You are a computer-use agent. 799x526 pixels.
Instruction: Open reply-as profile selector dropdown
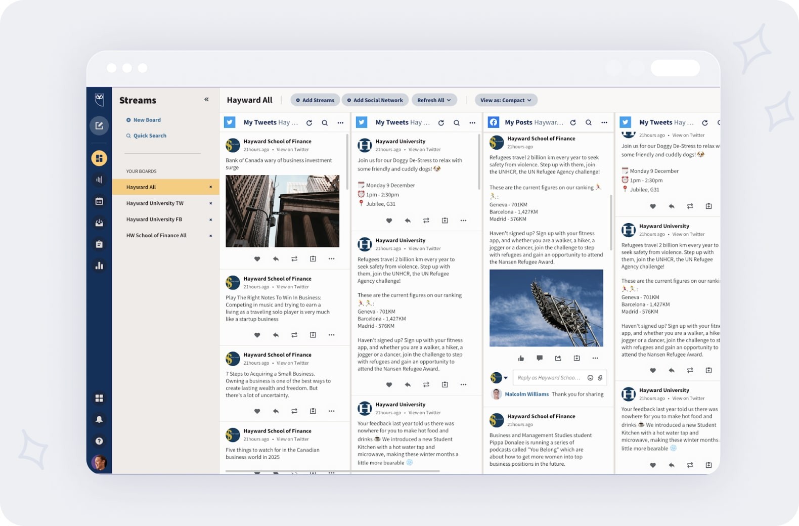[499, 378]
